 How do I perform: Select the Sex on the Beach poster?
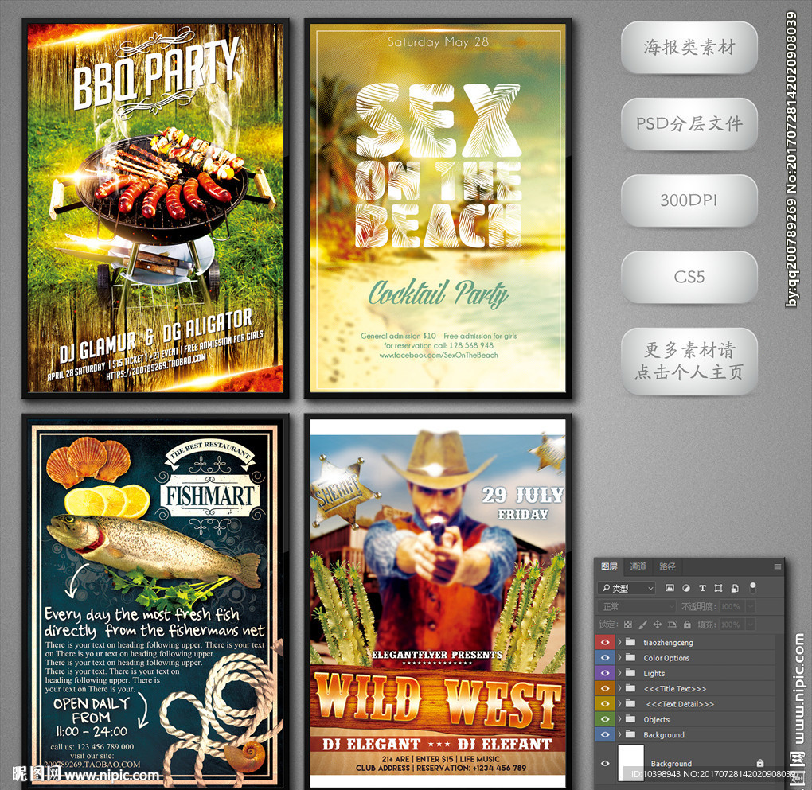[438, 208]
